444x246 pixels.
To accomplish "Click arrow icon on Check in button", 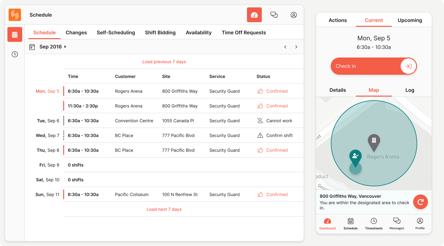I will [408, 66].
